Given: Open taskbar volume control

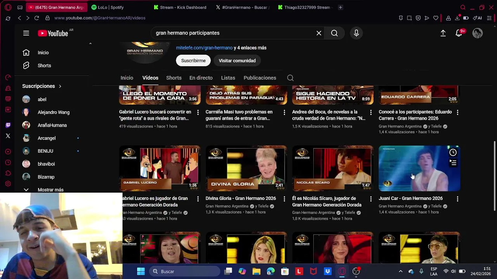Looking at the screenshot, I should coord(453,271).
